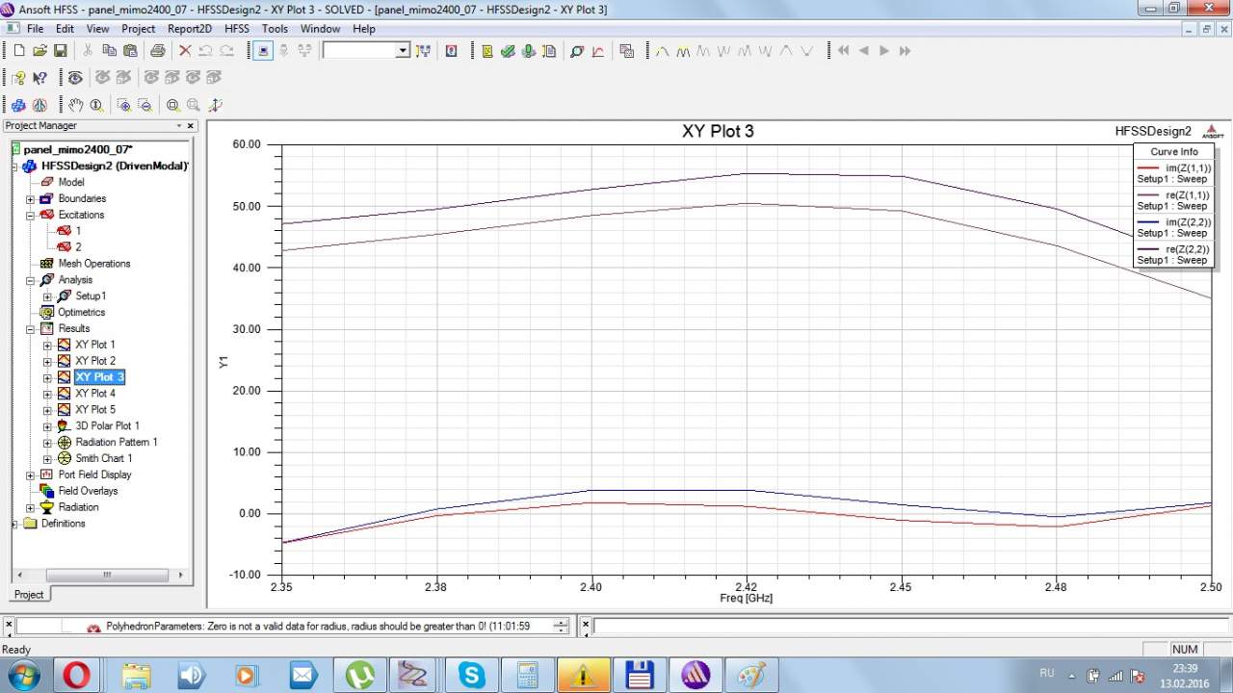Select 3D Polar Plot 1 in the tree
Viewport: 1233px width, 693px height.
[x=107, y=426]
